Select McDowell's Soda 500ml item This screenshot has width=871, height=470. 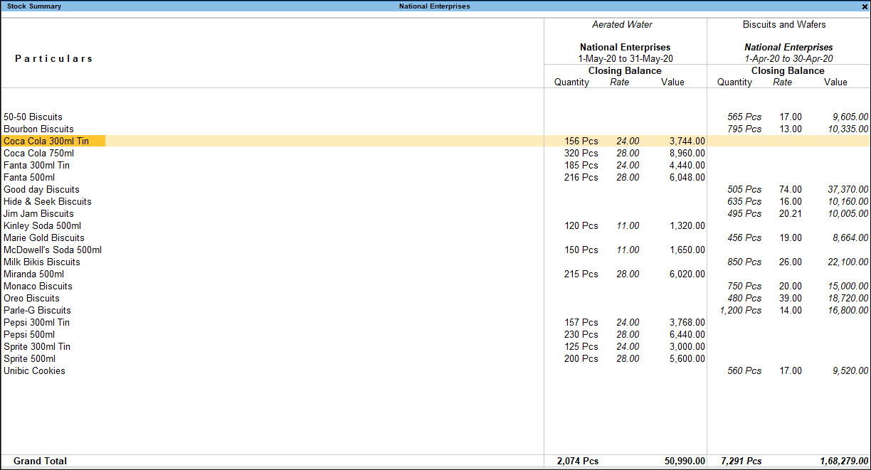coord(53,250)
